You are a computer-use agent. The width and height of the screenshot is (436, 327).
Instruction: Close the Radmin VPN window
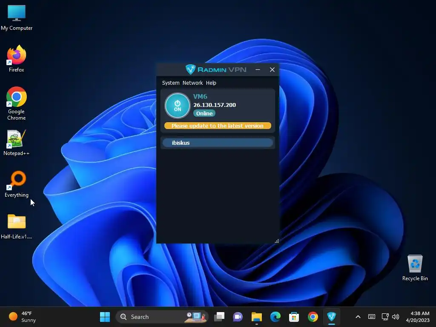pyautogui.click(x=272, y=69)
